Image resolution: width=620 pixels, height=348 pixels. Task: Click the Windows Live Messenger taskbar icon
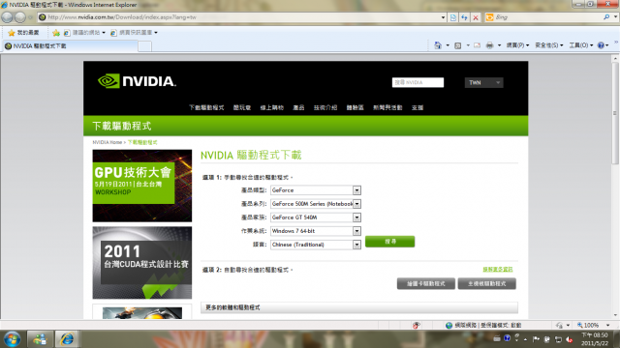click(40, 339)
